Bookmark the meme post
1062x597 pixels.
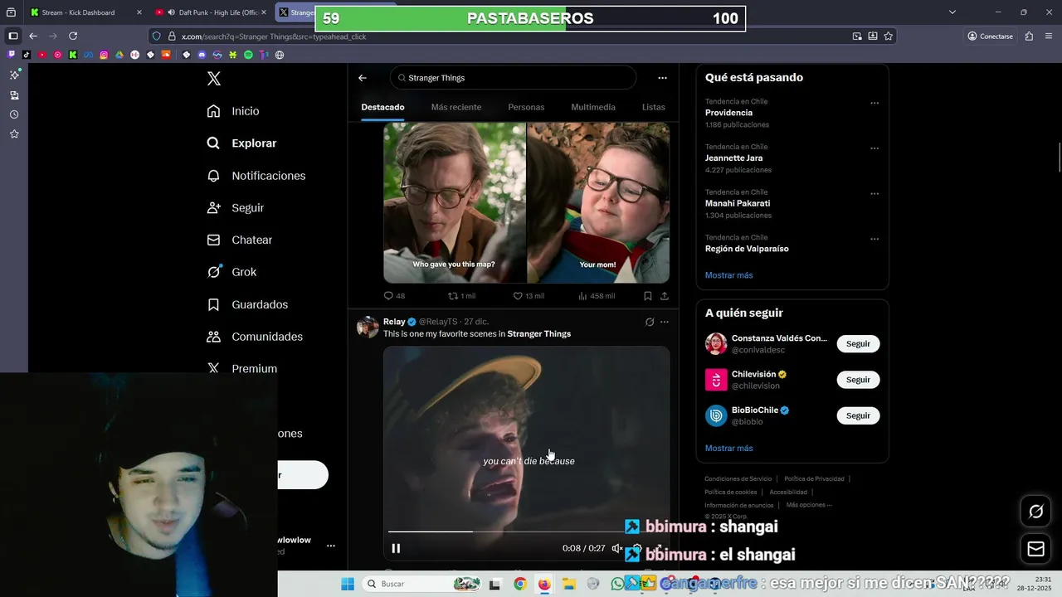(648, 296)
